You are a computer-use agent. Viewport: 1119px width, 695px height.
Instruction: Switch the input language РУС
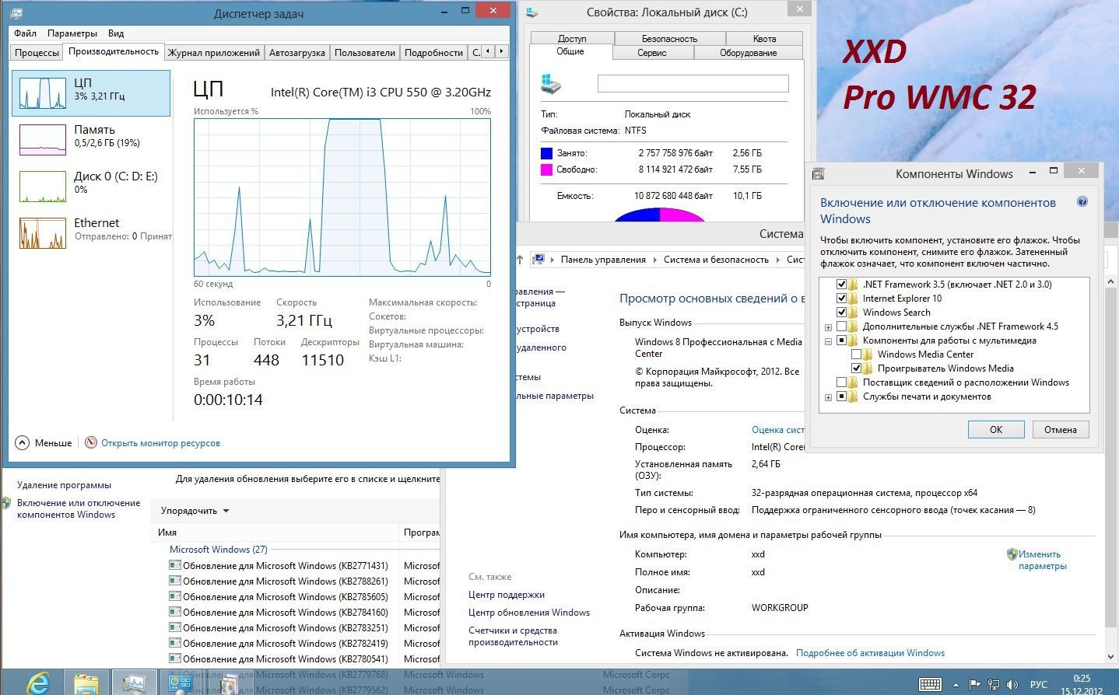click(1039, 685)
